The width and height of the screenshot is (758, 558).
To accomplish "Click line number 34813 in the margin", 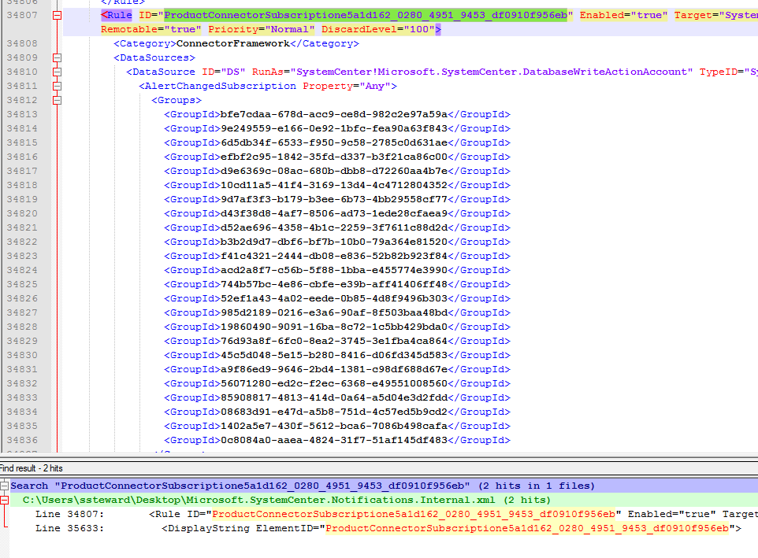I will click(22, 114).
